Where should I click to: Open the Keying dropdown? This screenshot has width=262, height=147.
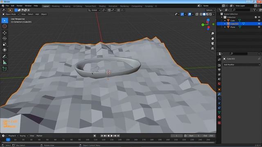(24, 136)
